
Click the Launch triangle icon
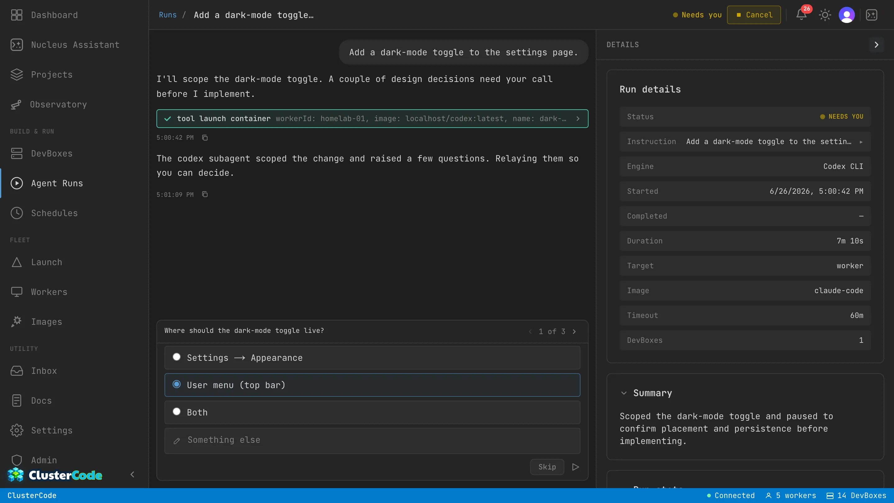(x=17, y=262)
